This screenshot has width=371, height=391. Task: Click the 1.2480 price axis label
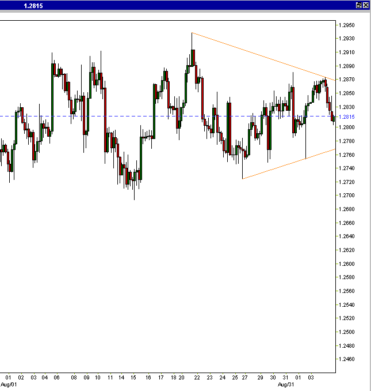tap(347, 346)
